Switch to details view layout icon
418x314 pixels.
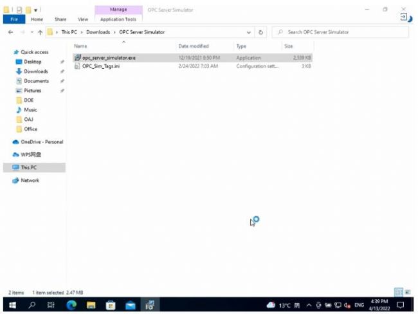coord(399,292)
